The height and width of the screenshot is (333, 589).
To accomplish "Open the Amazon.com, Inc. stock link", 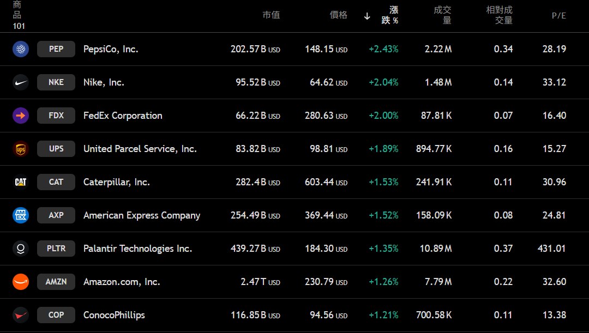I will (122, 282).
